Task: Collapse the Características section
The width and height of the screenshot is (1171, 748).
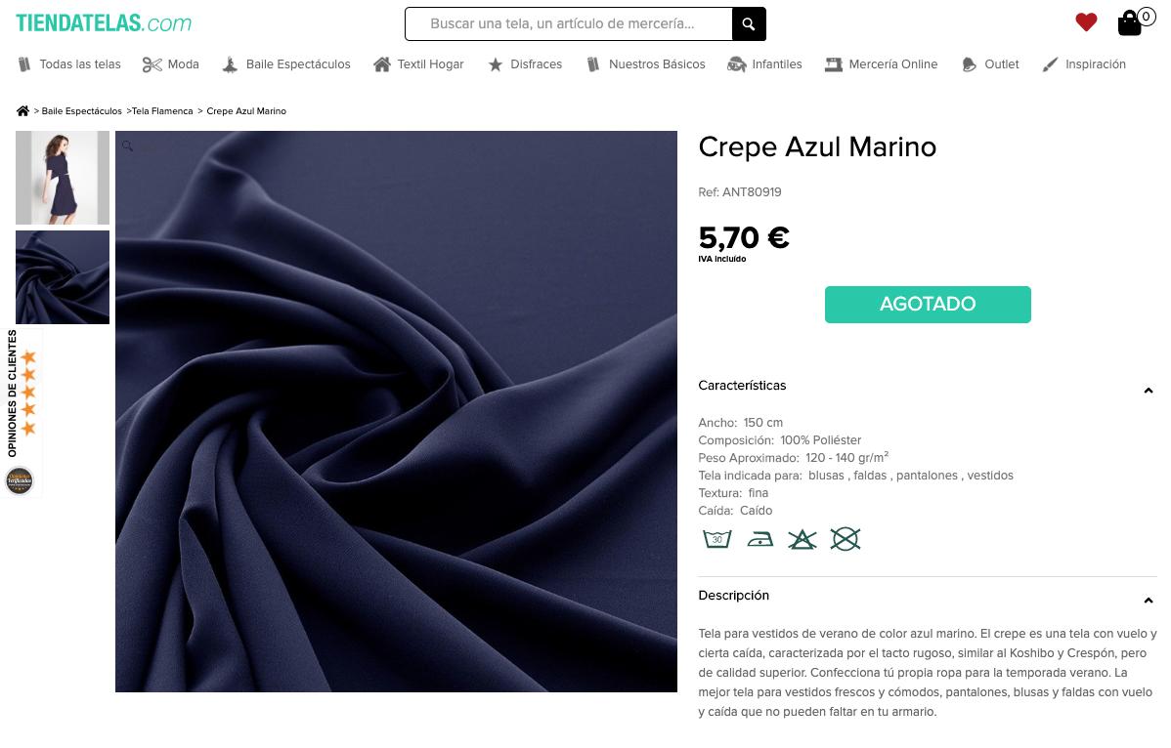Action: 1148,391
